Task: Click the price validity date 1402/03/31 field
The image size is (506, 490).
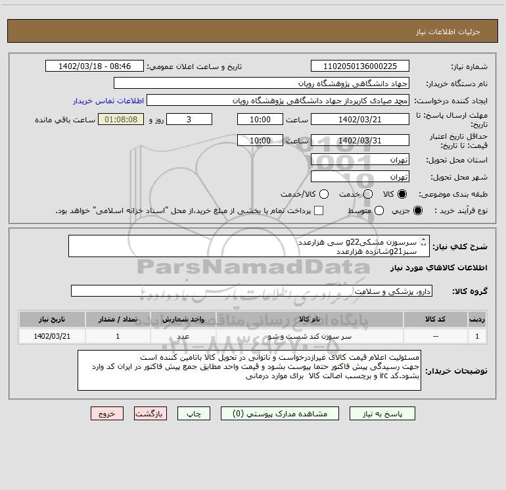Action: pyautogui.click(x=360, y=140)
